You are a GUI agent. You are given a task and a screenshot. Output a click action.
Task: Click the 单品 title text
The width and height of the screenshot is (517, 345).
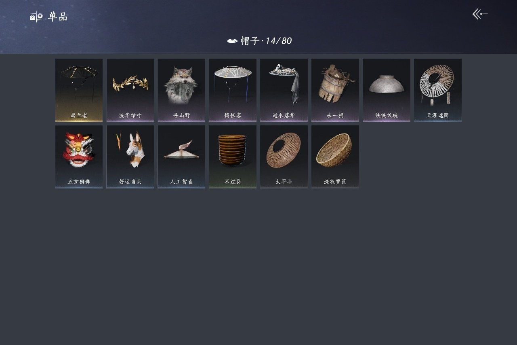pos(58,17)
